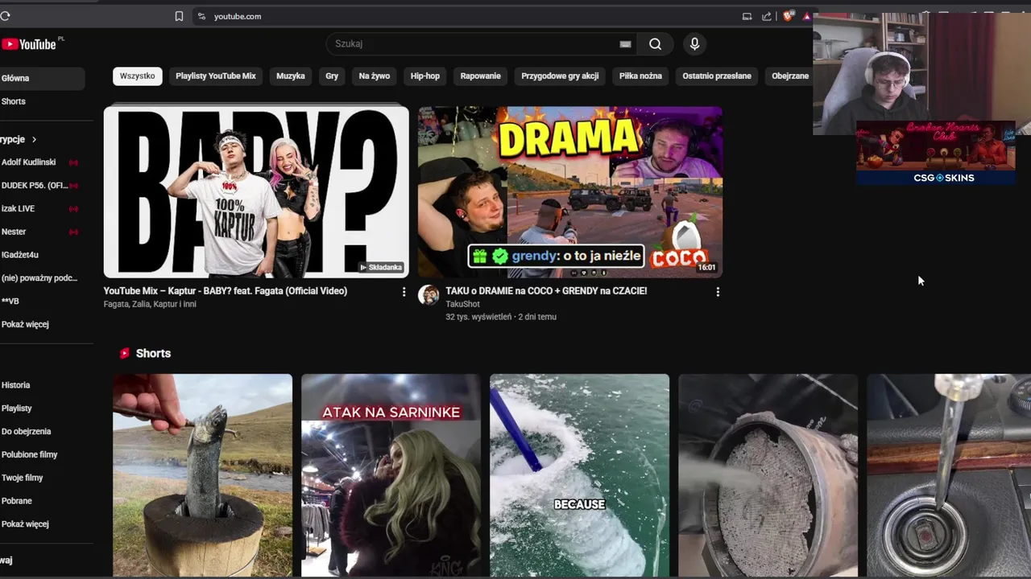Open TAKU o DRAMIE na COCO title
The image size is (1031, 579).
[546, 291]
